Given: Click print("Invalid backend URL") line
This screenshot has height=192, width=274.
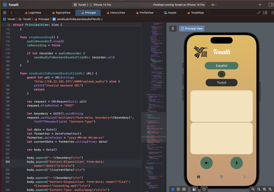Looking at the screenshot, I should coord(58,85).
